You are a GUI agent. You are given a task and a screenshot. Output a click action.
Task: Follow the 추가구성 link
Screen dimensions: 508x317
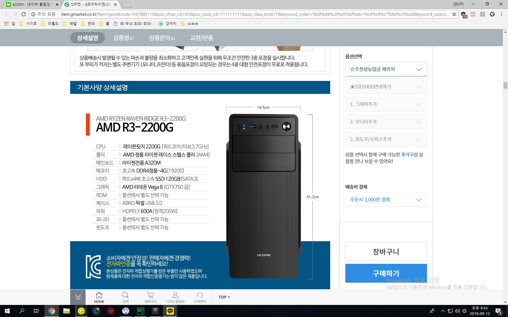coord(409,154)
